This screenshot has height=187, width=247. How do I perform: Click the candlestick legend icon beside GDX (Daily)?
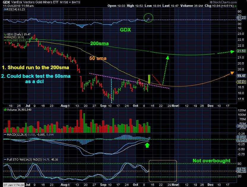5,34
